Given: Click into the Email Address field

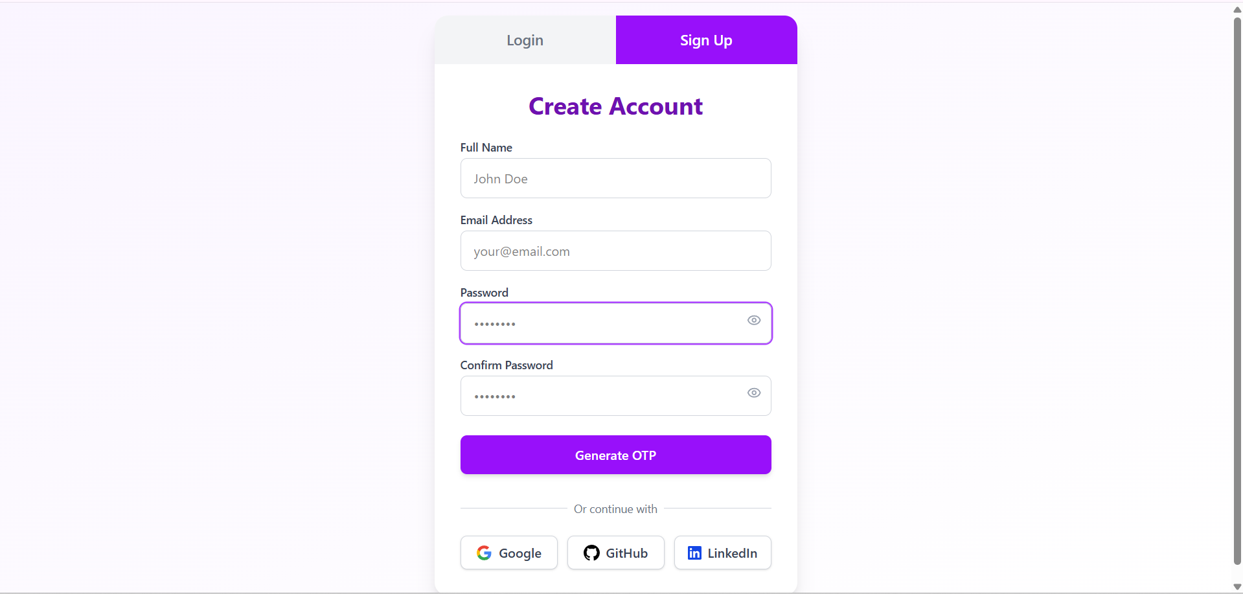Looking at the screenshot, I should 616,251.
